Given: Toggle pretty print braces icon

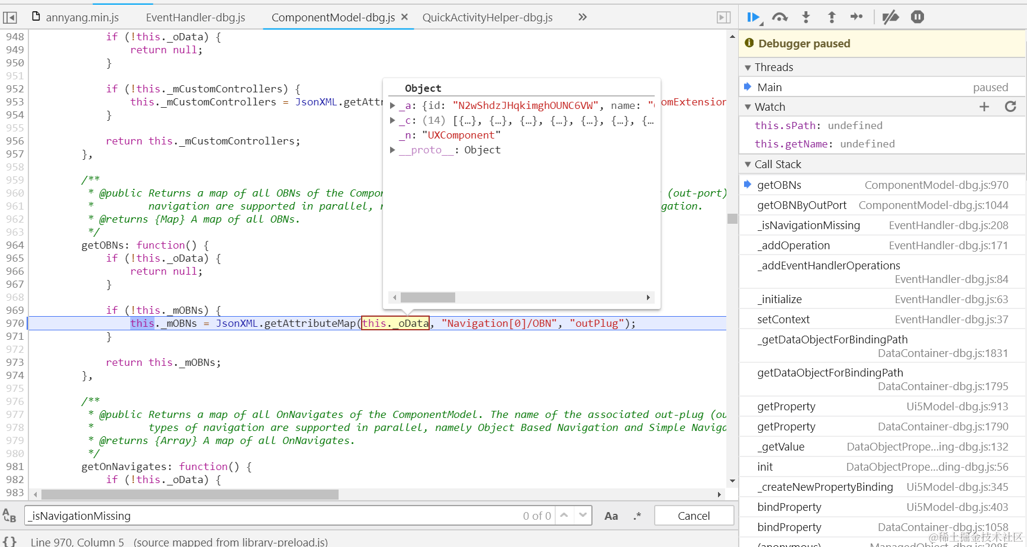Looking at the screenshot, I should point(10,542).
